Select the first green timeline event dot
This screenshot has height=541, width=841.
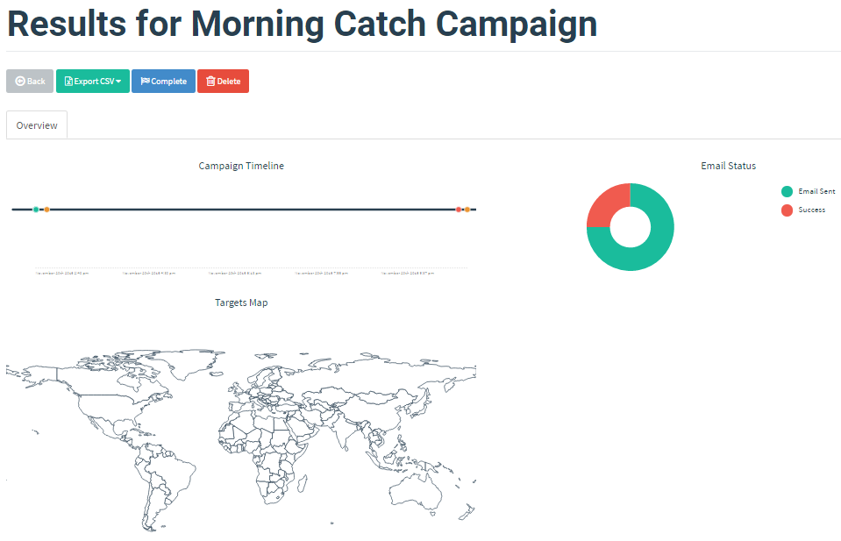tap(36, 210)
